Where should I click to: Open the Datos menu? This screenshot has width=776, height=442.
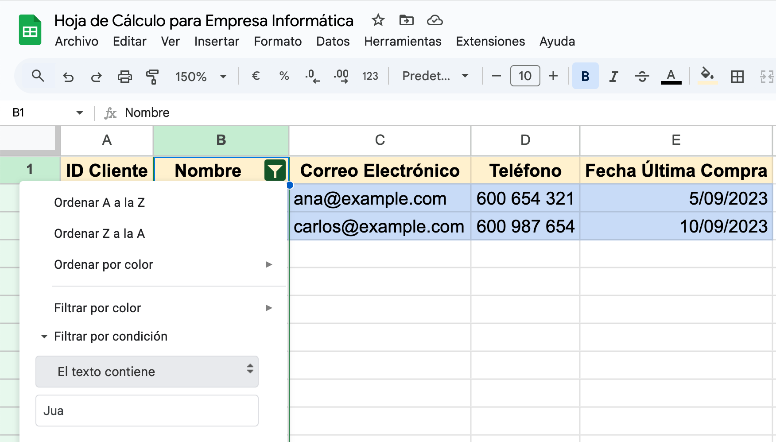(333, 41)
